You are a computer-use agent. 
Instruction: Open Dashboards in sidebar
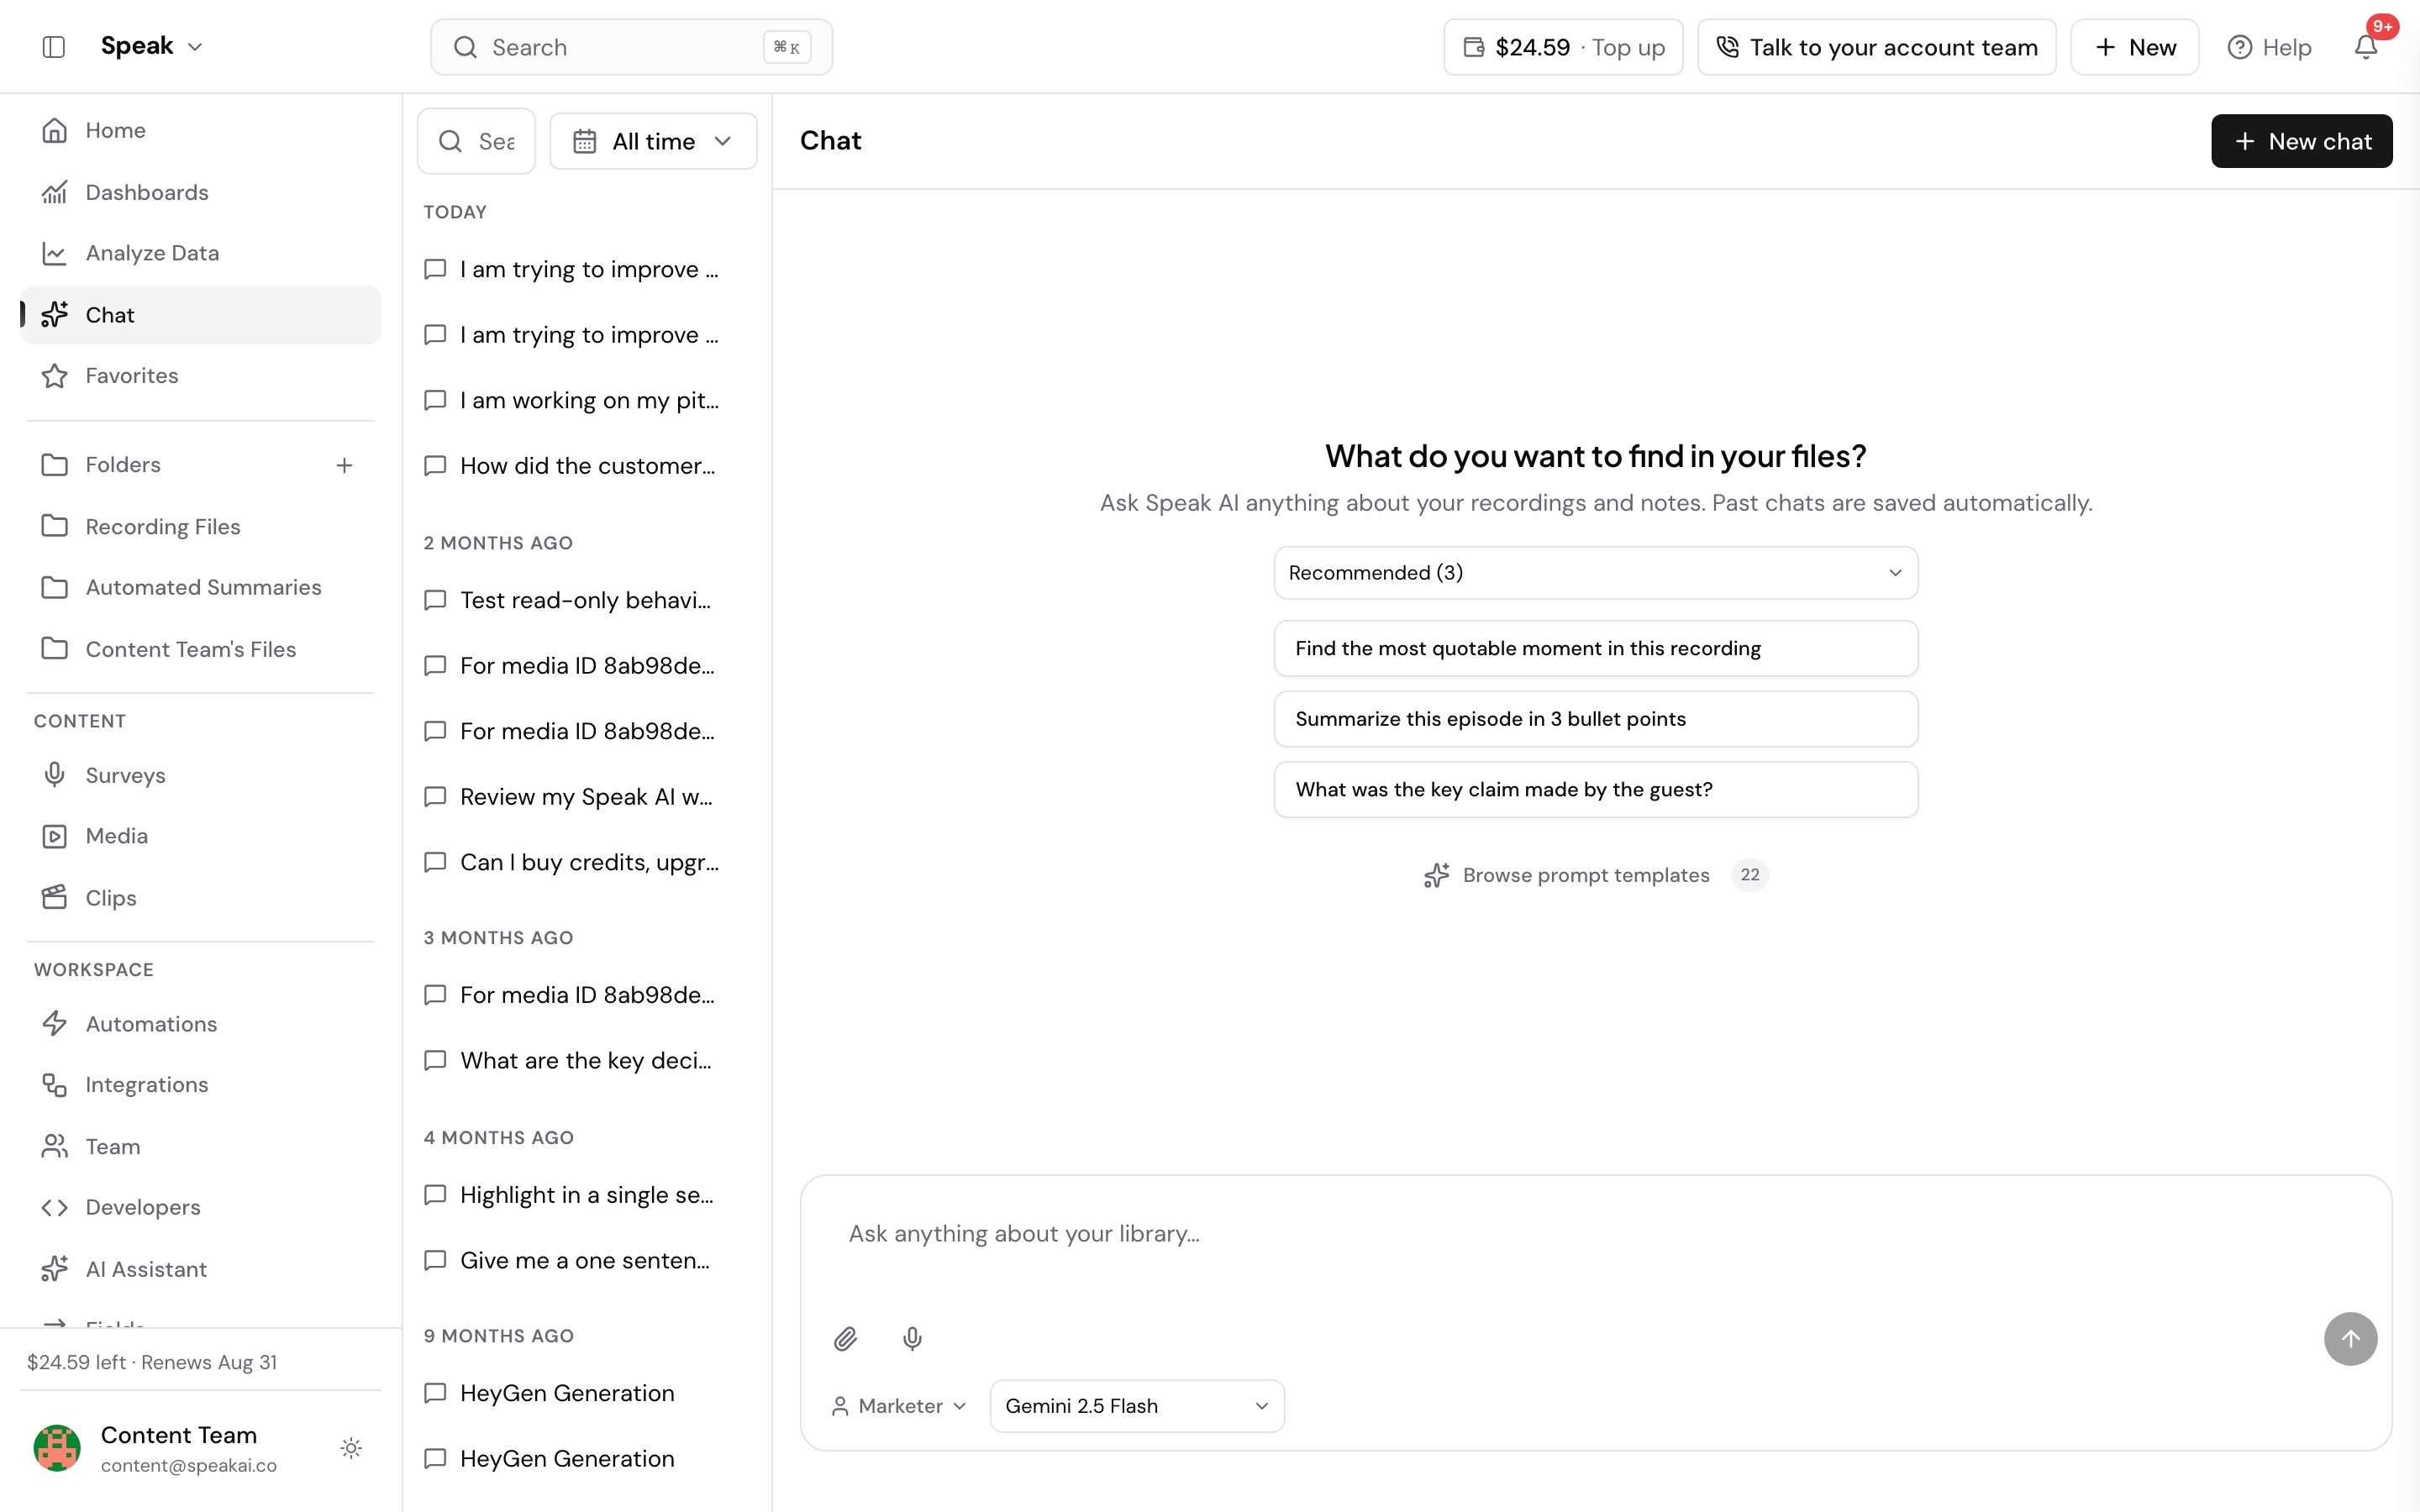click(x=200, y=192)
